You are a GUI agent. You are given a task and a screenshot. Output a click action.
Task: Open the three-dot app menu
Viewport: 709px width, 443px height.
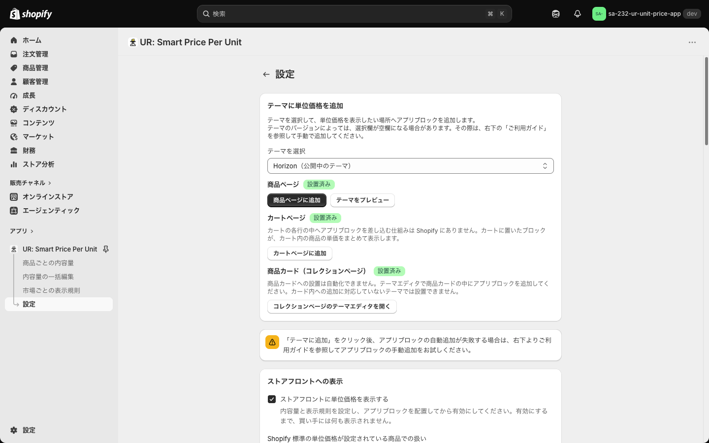pyautogui.click(x=692, y=42)
